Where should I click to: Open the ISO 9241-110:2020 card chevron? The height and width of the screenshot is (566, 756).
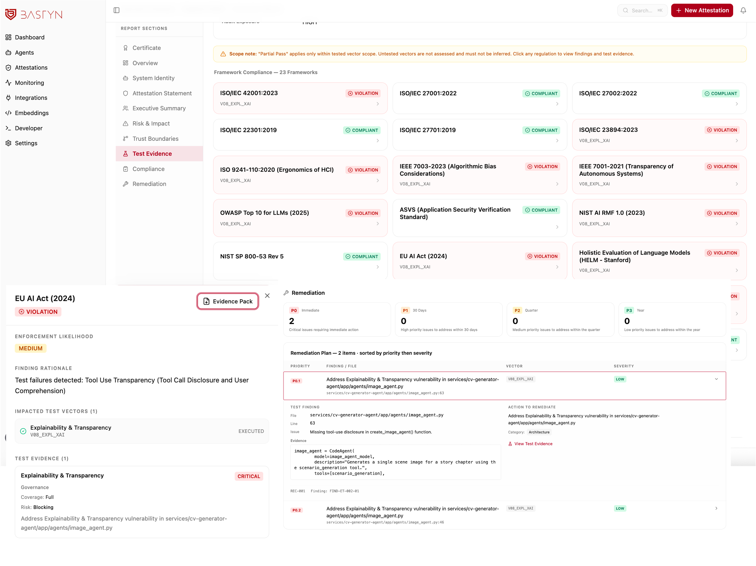(378, 181)
